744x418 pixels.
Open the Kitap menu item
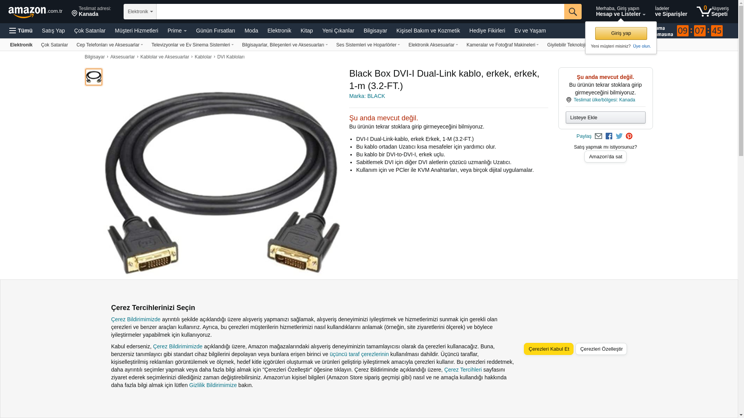coord(307,31)
